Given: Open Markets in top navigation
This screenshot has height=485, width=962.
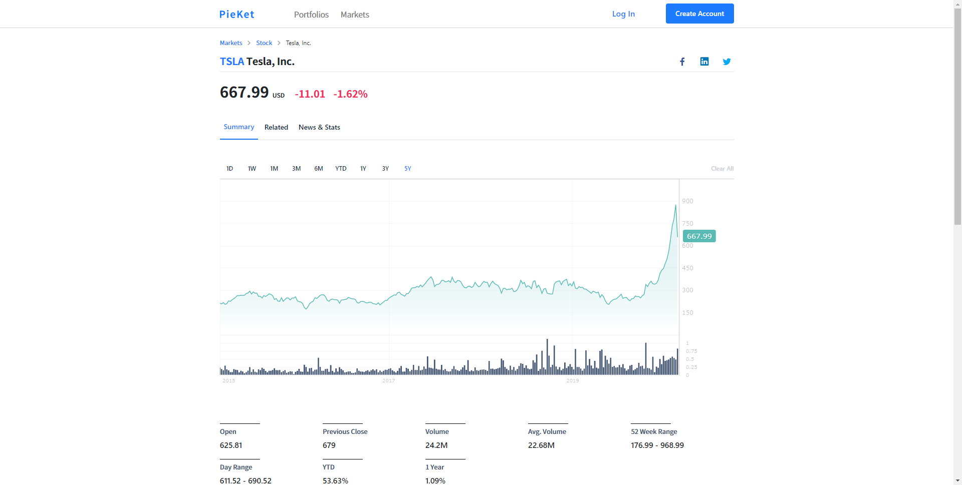Looking at the screenshot, I should coord(355,15).
